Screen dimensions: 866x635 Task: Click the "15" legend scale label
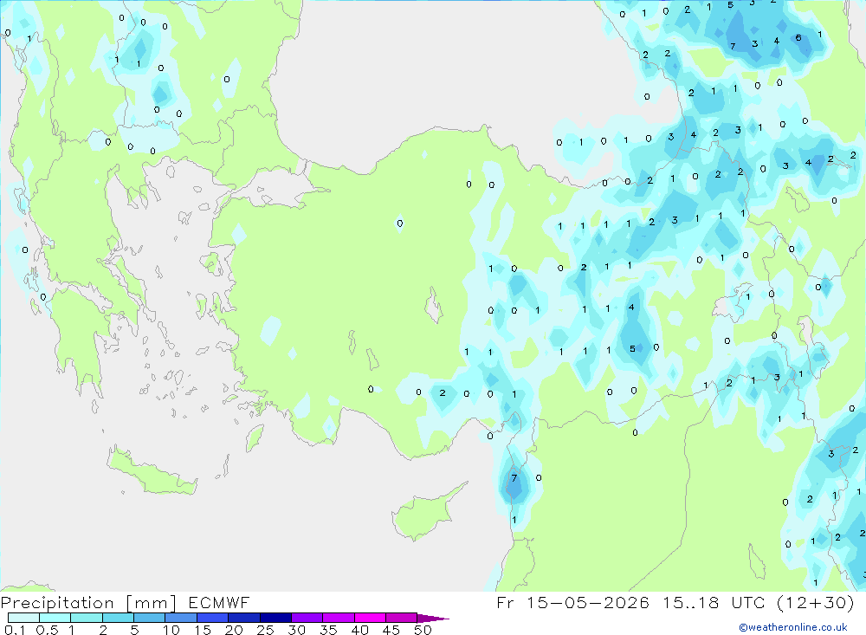pyautogui.click(x=203, y=630)
